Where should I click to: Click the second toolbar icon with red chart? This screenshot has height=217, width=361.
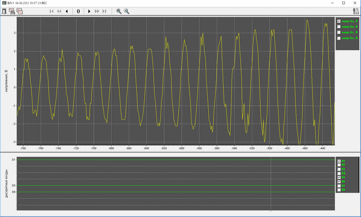12,11
